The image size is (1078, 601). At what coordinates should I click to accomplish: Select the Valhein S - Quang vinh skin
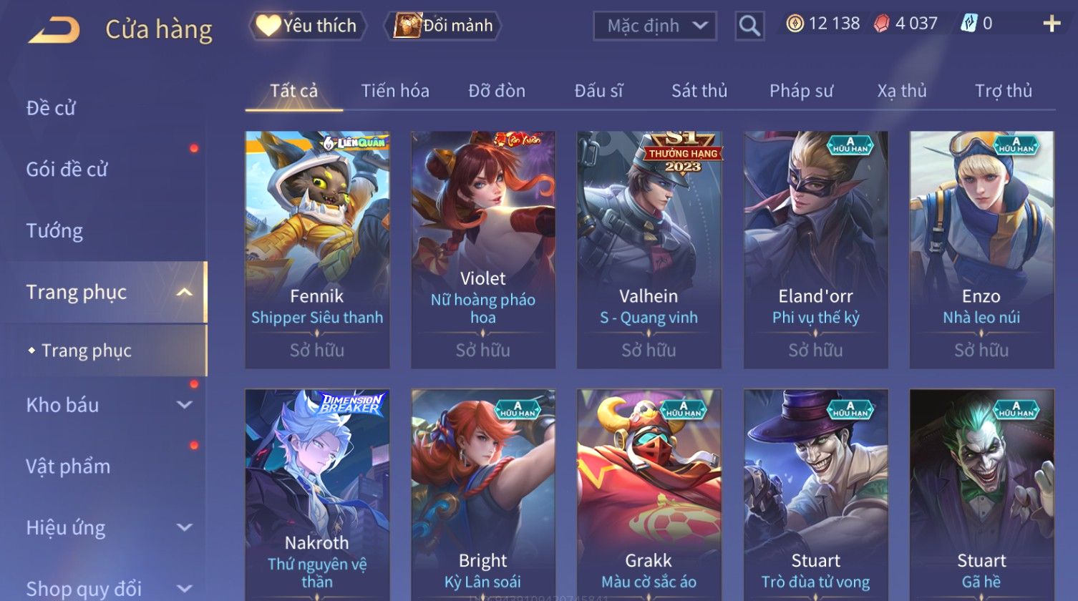coord(649,250)
